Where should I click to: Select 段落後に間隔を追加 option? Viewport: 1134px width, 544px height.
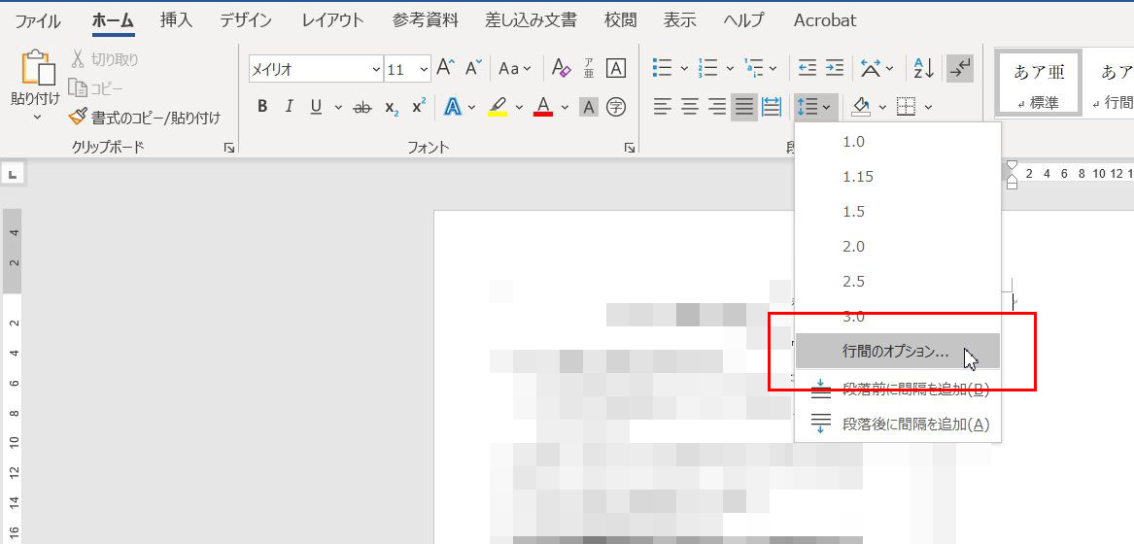pos(915,424)
